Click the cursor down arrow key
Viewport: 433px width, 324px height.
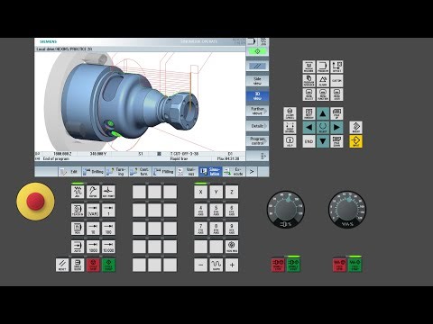tap(323, 141)
